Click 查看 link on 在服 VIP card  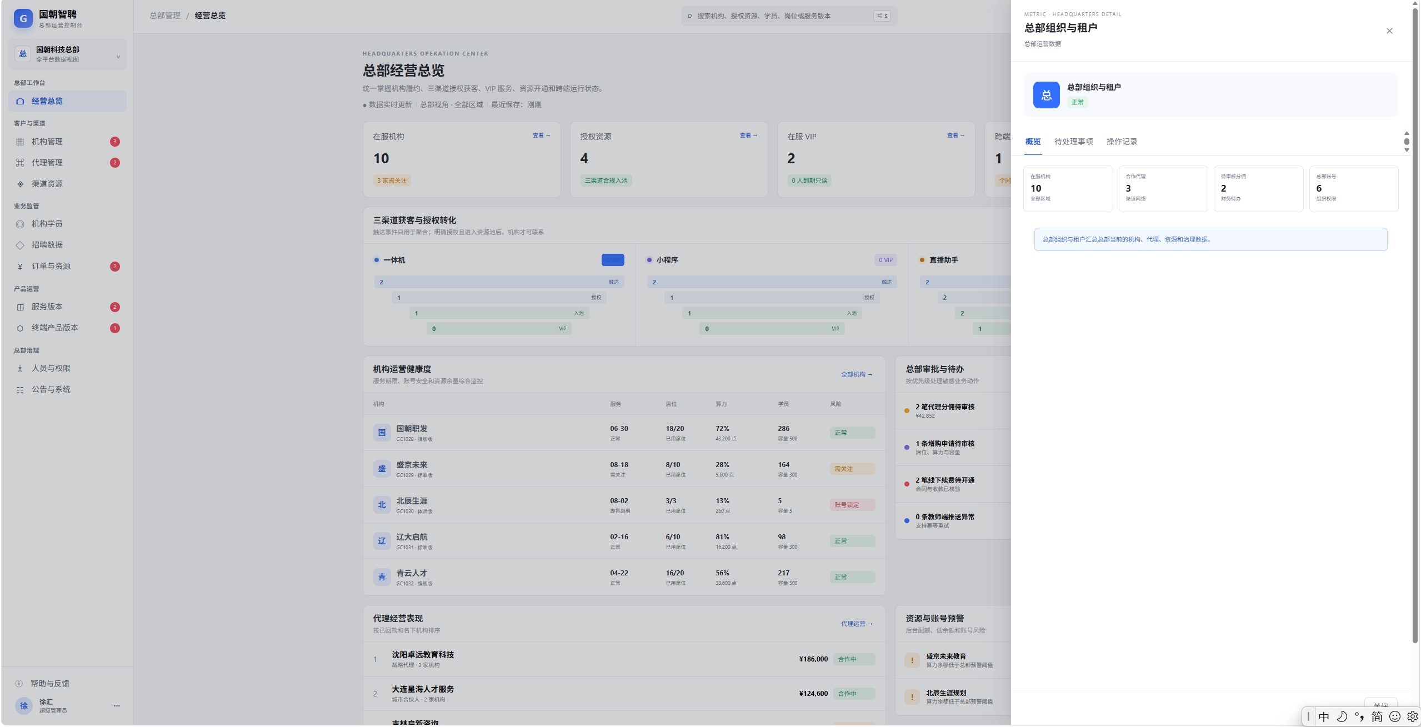(x=955, y=136)
